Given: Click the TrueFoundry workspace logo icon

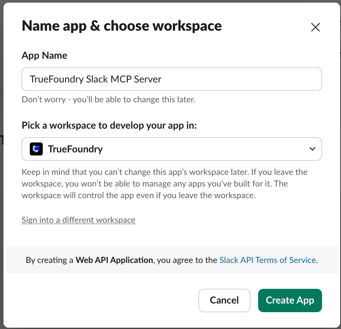Looking at the screenshot, I should tap(36, 149).
